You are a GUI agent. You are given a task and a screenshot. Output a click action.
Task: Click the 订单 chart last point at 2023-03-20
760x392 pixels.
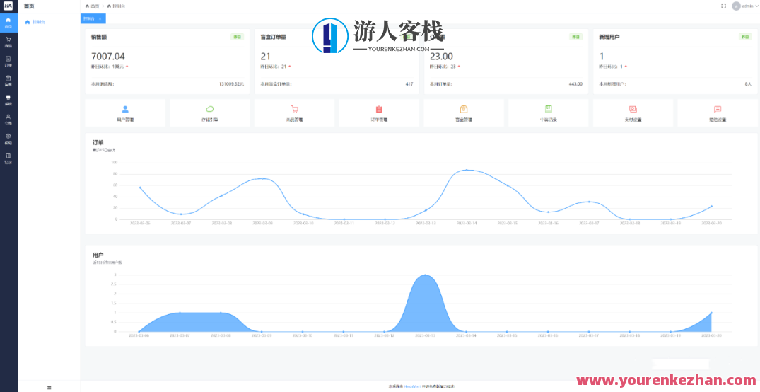[x=711, y=206]
